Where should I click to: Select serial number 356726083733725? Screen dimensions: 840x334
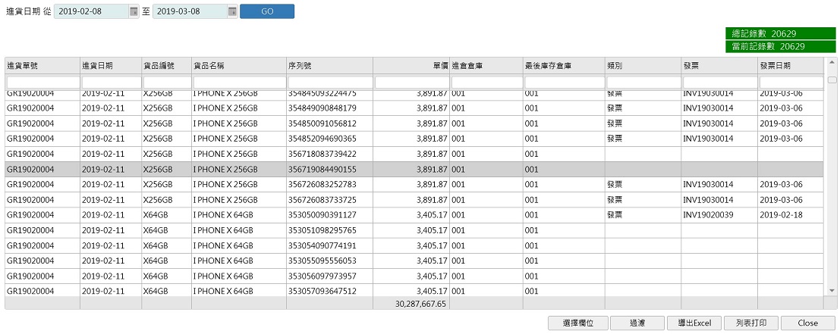coord(322,200)
